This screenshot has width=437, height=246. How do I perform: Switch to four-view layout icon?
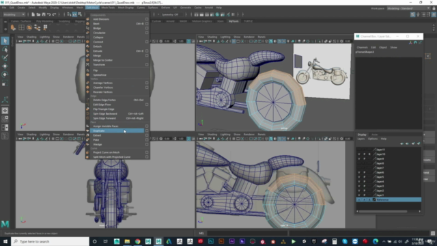[5, 119]
